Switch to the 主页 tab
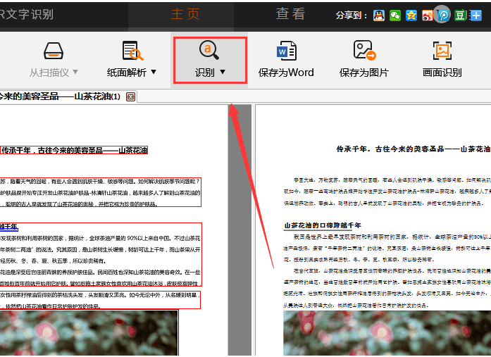The height and width of the screenshot is (357, 491). pos(185,13)
